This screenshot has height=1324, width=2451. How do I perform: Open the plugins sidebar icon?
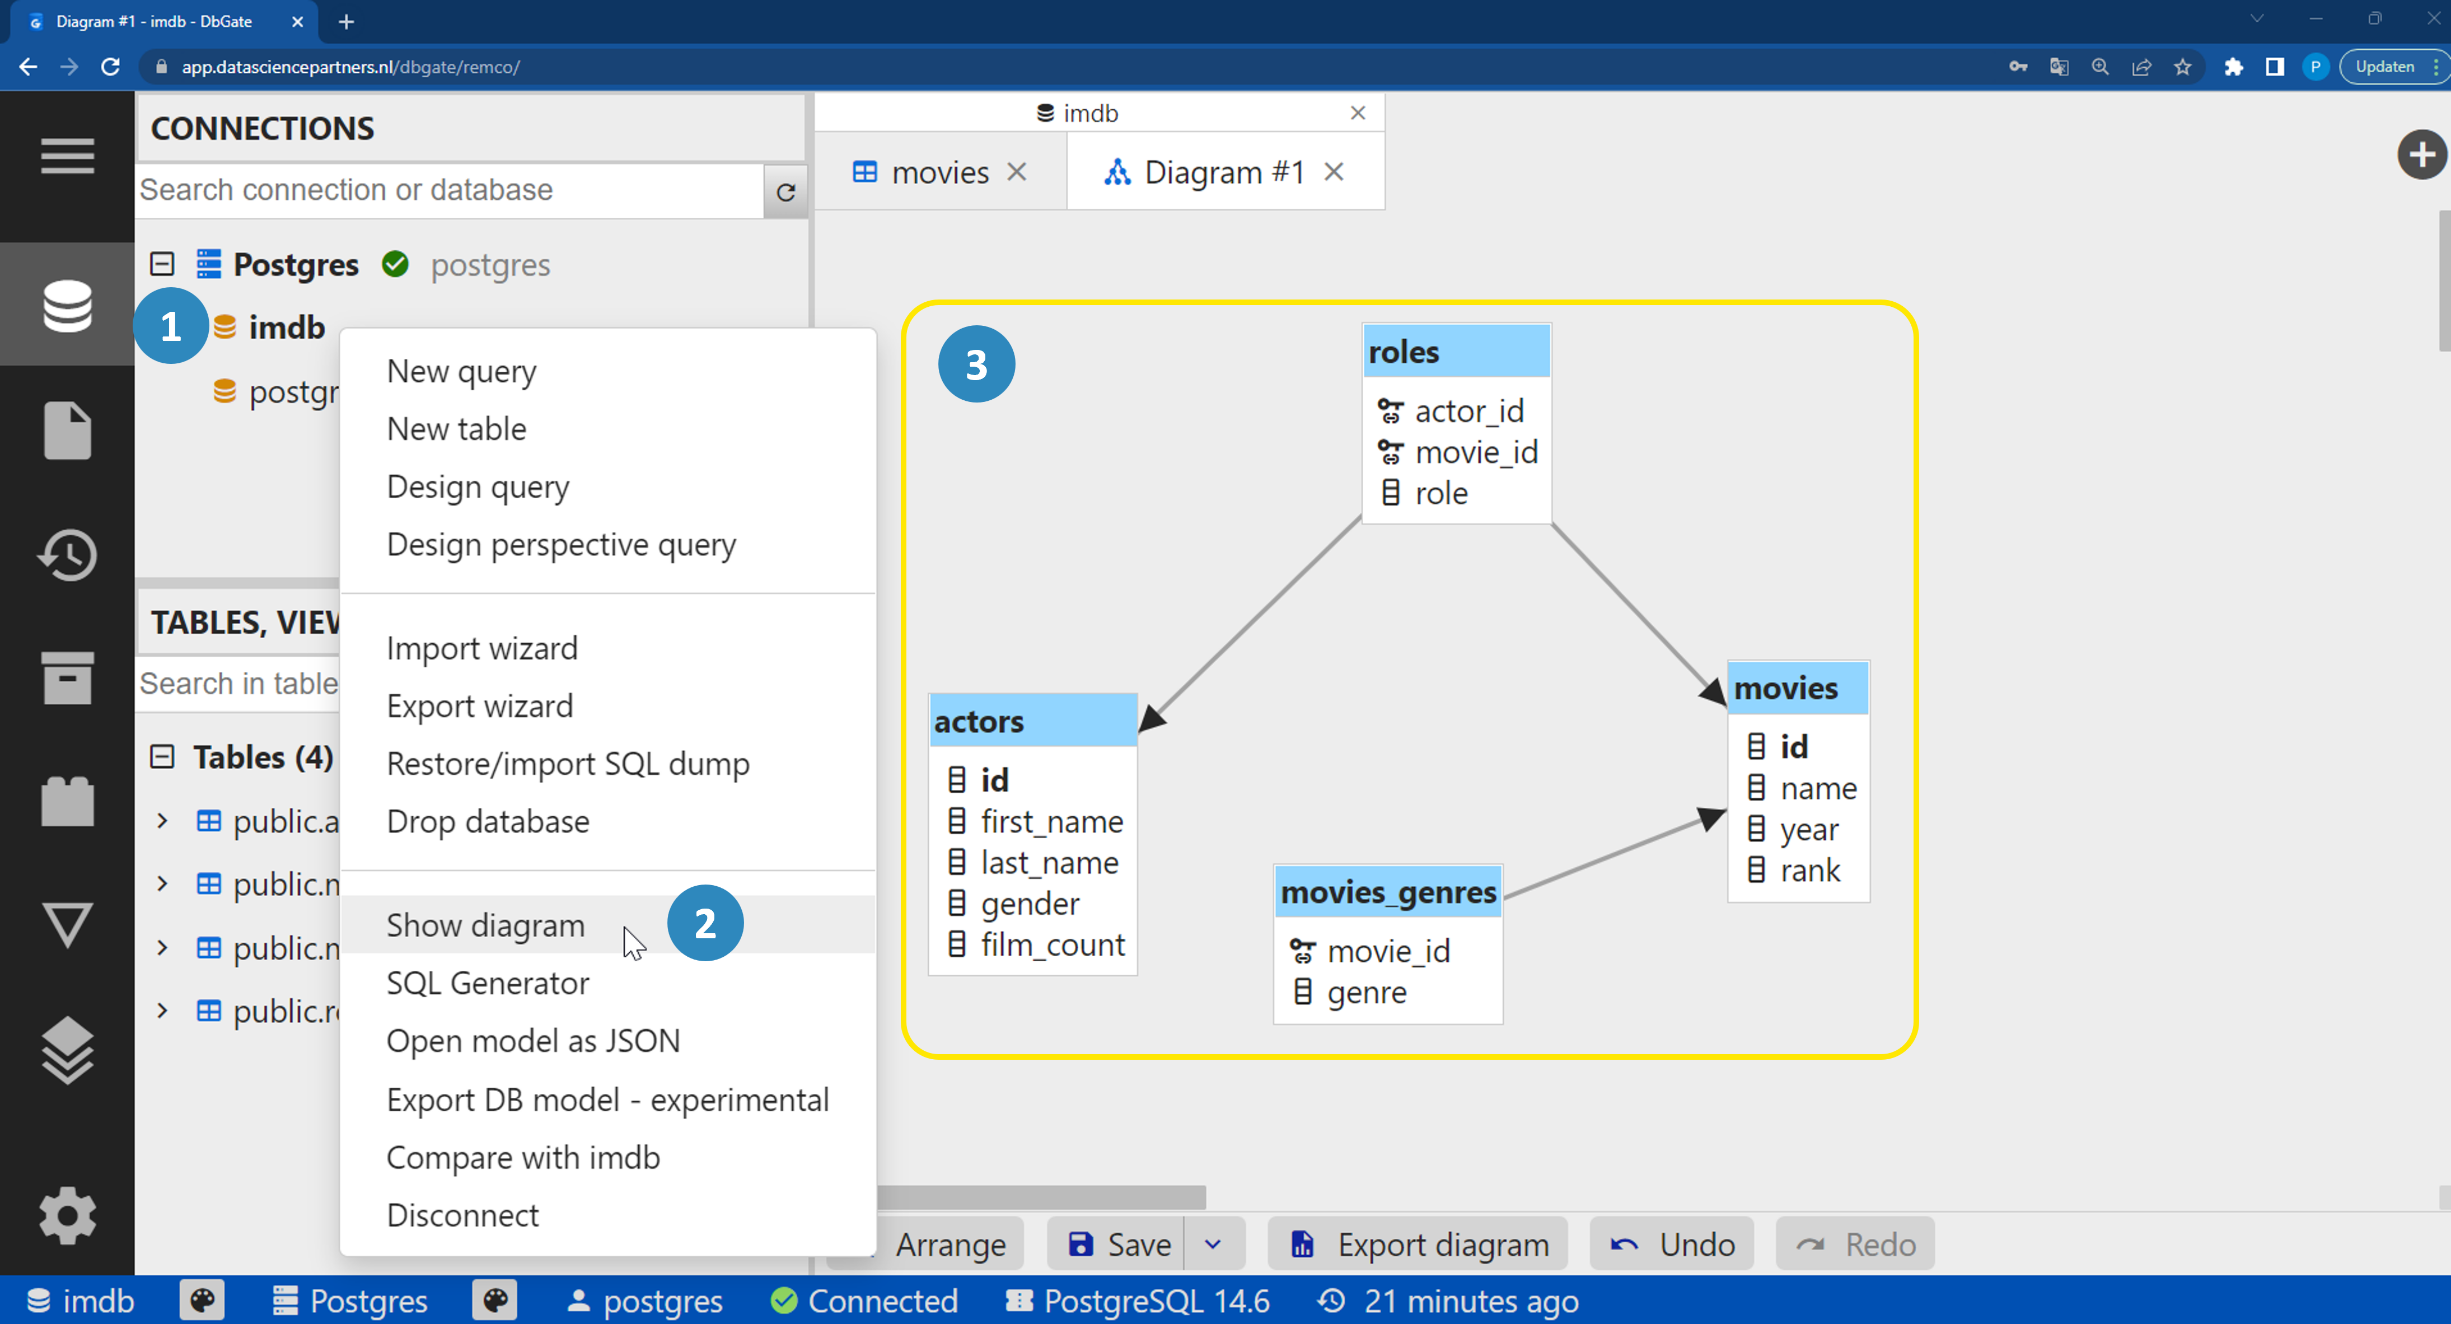67,801
